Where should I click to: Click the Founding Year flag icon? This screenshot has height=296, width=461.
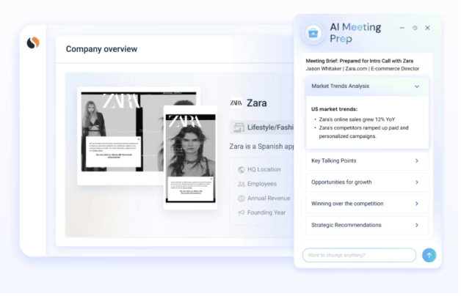(241, 212)
